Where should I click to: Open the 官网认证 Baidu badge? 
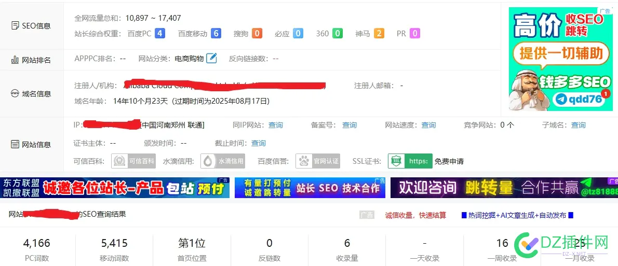(318, 161)
